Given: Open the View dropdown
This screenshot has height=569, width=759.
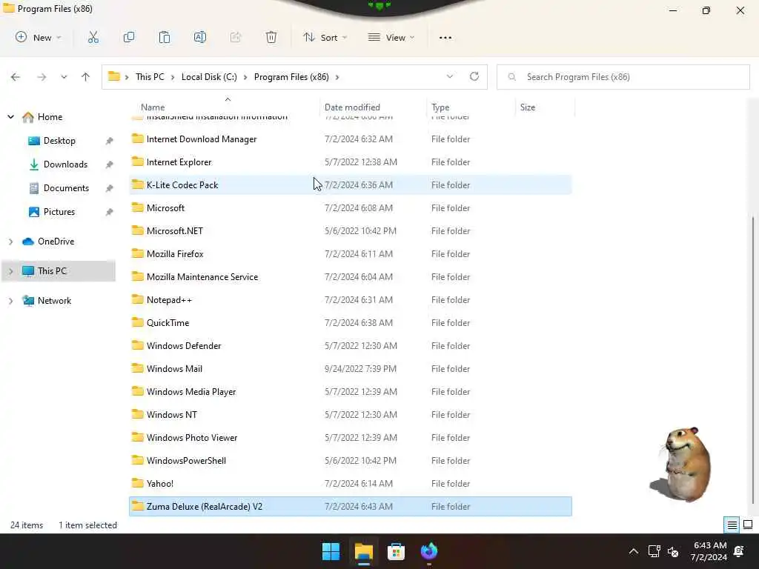Looking at the screenshot, I should 391,37.
